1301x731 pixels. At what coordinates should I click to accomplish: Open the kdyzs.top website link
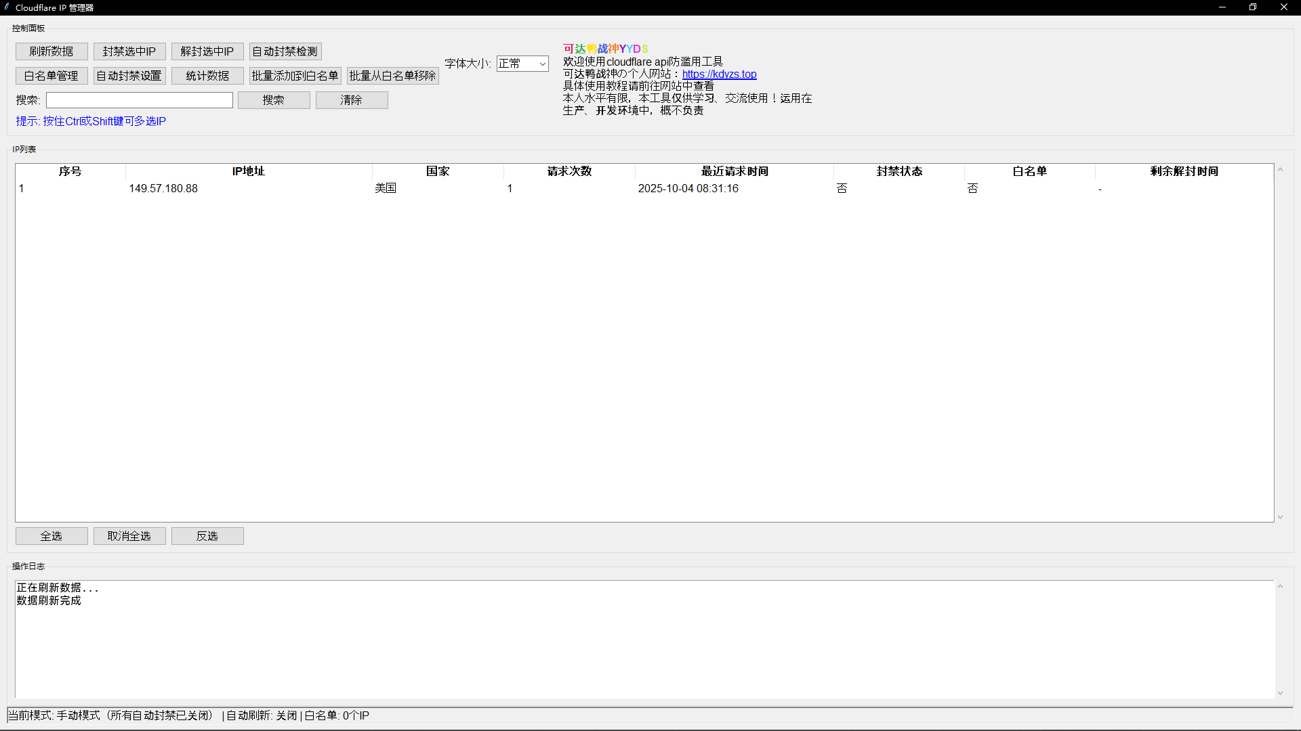719,74
